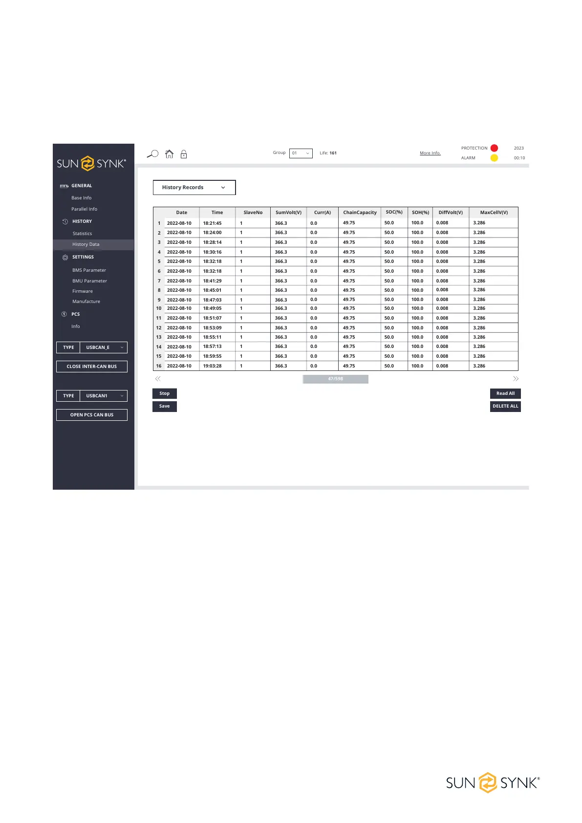The height and width of the screenshot is (823, 582).
Task: Open Manufacture settings page
Action: pyautogui.click(x=86, y=302)
